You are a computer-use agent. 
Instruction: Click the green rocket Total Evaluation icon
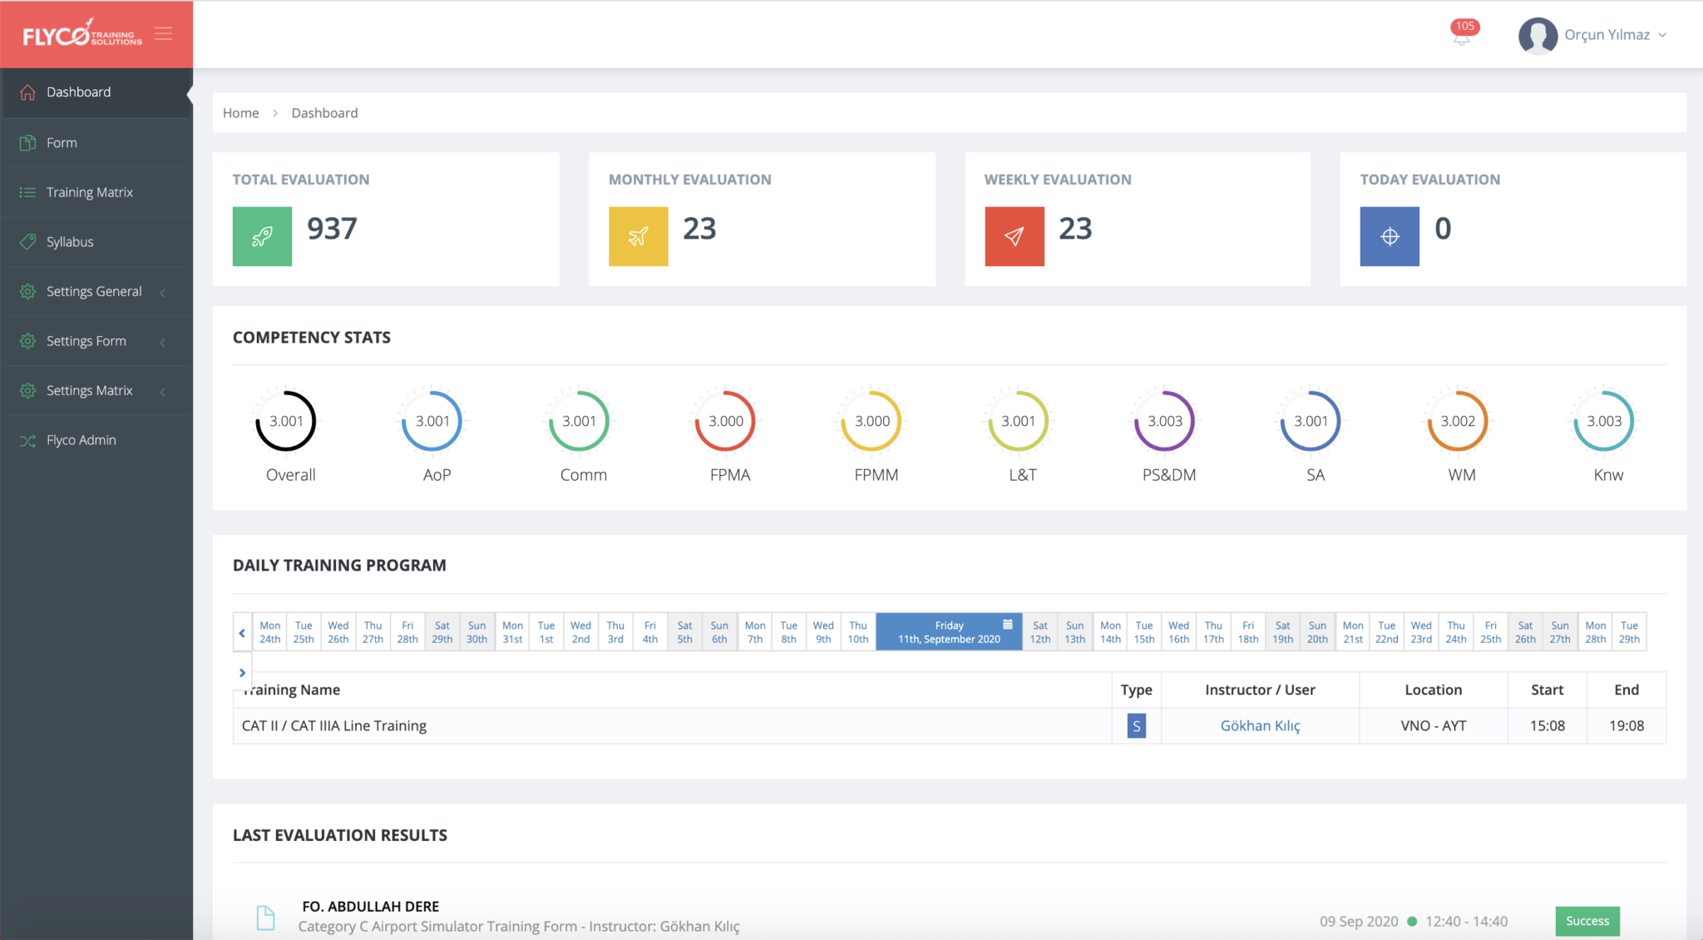coord(262,236)
